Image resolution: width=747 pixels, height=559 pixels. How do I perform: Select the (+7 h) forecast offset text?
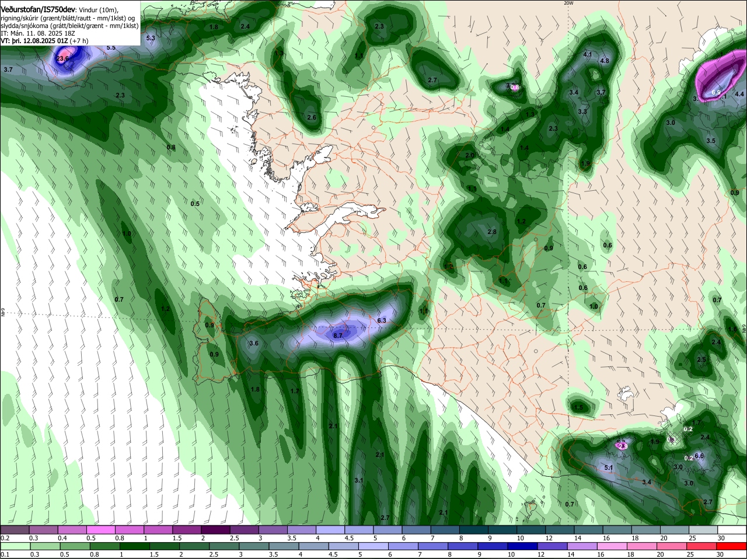79,41
